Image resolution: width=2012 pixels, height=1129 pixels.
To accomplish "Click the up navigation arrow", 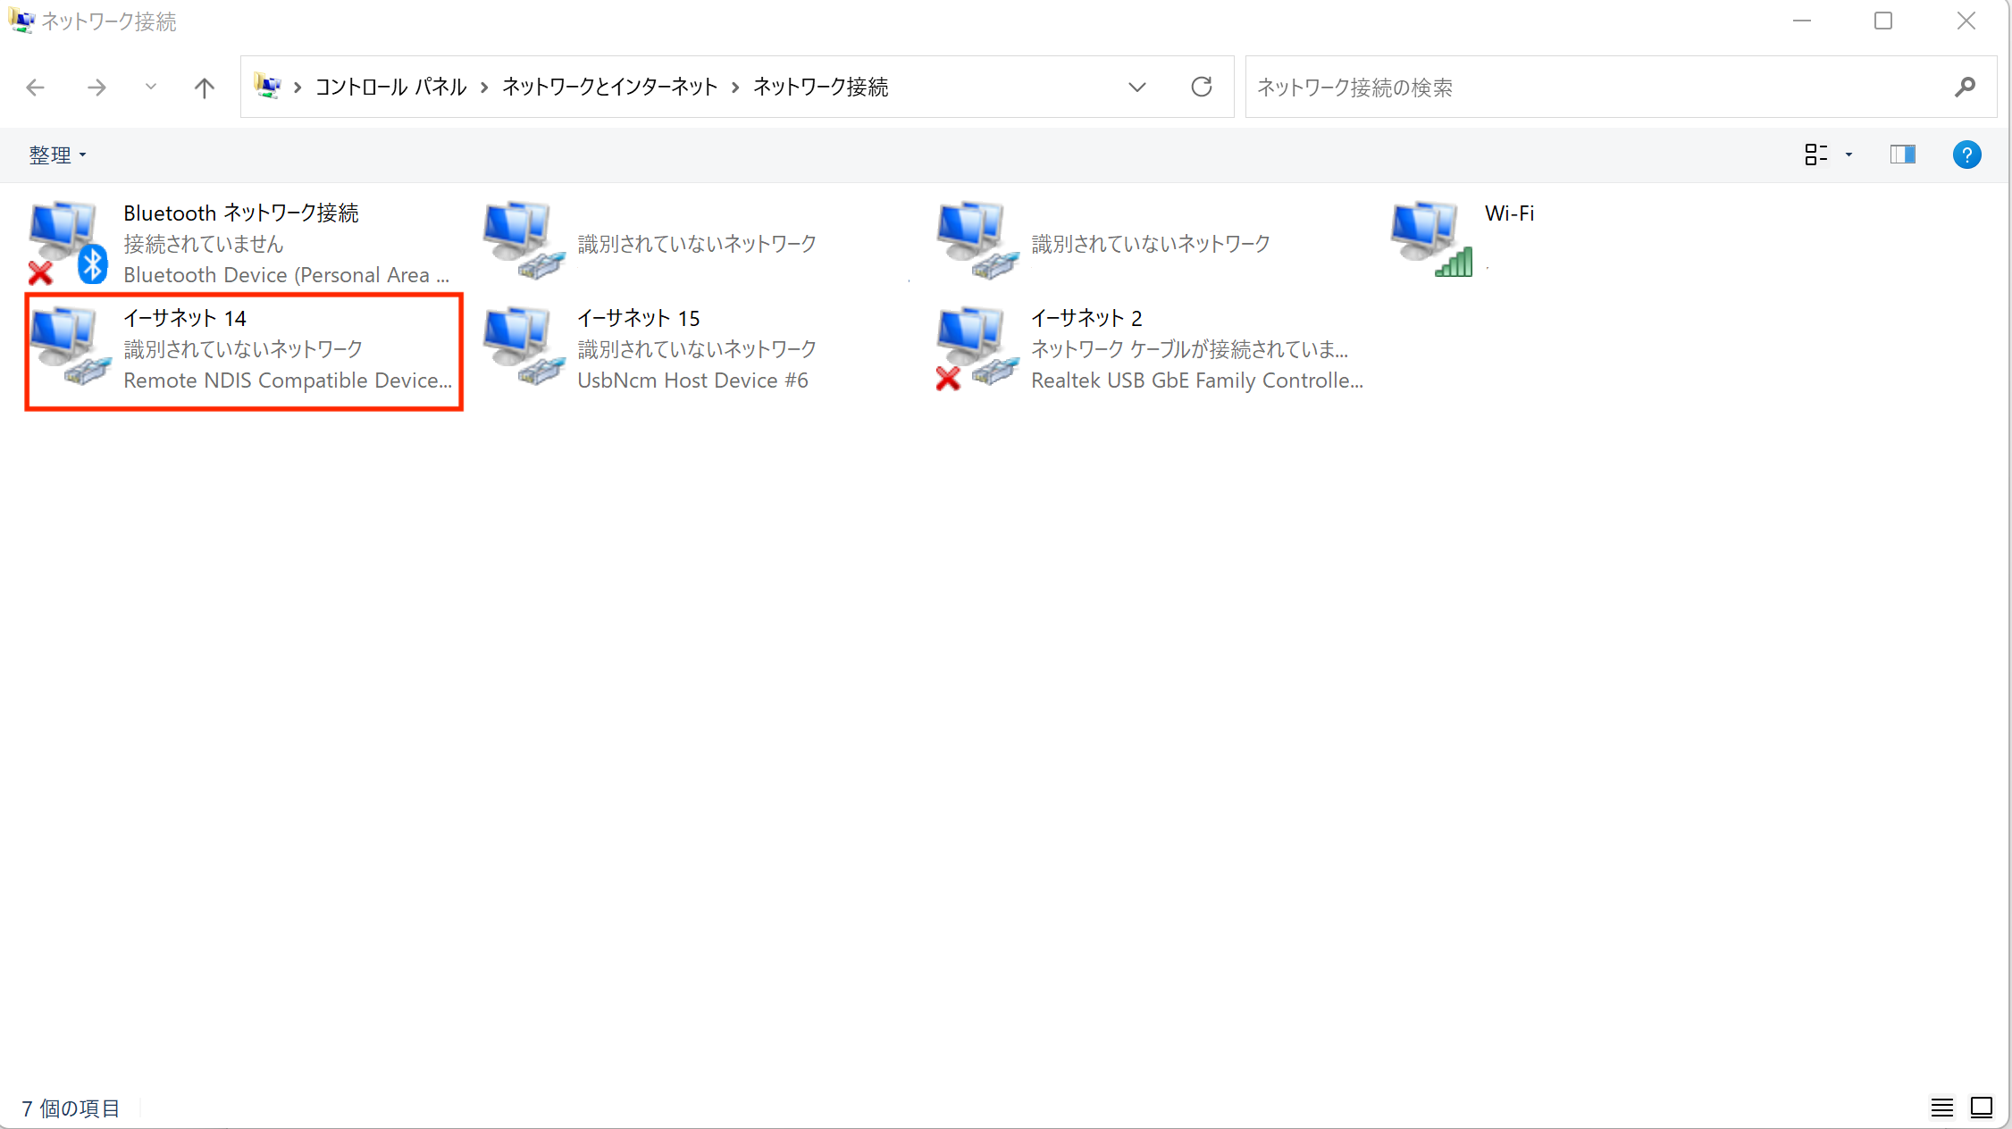I will coord(204,87).
